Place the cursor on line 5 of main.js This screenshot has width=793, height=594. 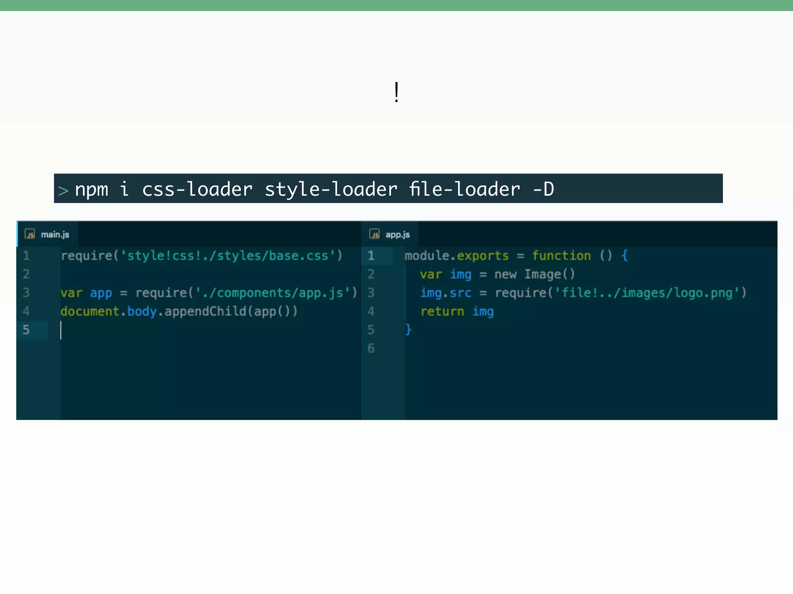[x=61, y=330]
